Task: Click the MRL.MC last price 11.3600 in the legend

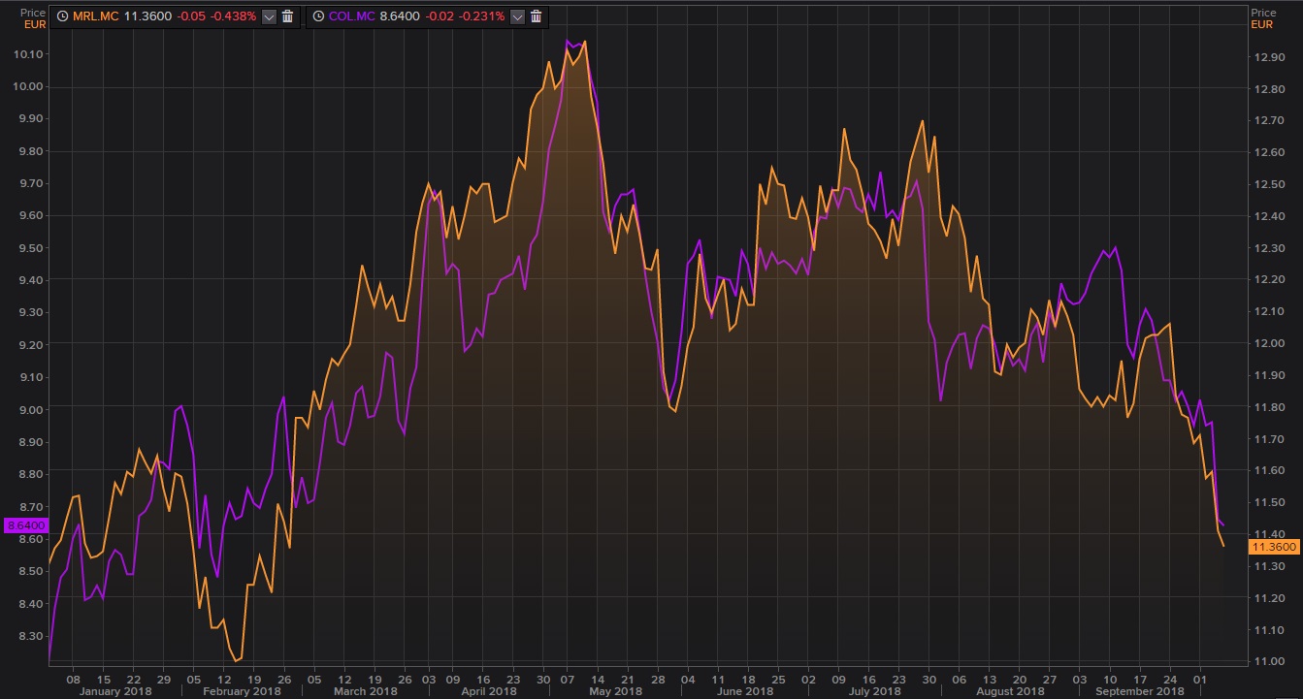Action: coord(147,16)
